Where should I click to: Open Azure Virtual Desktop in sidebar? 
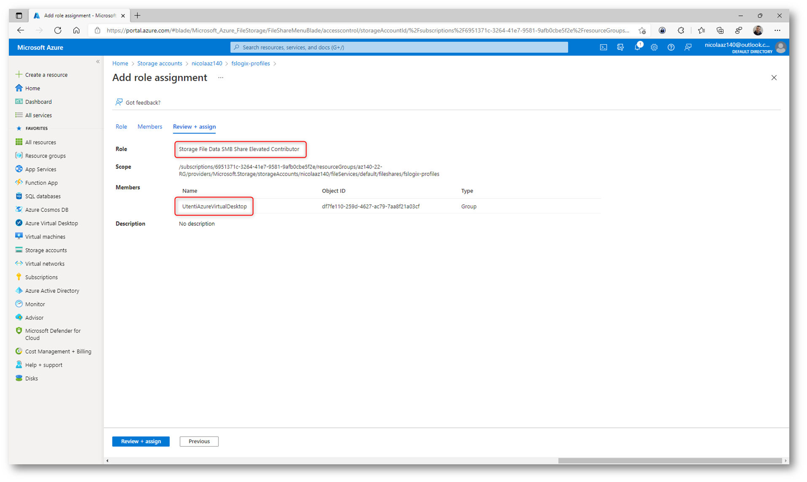[x=51, y=223]
